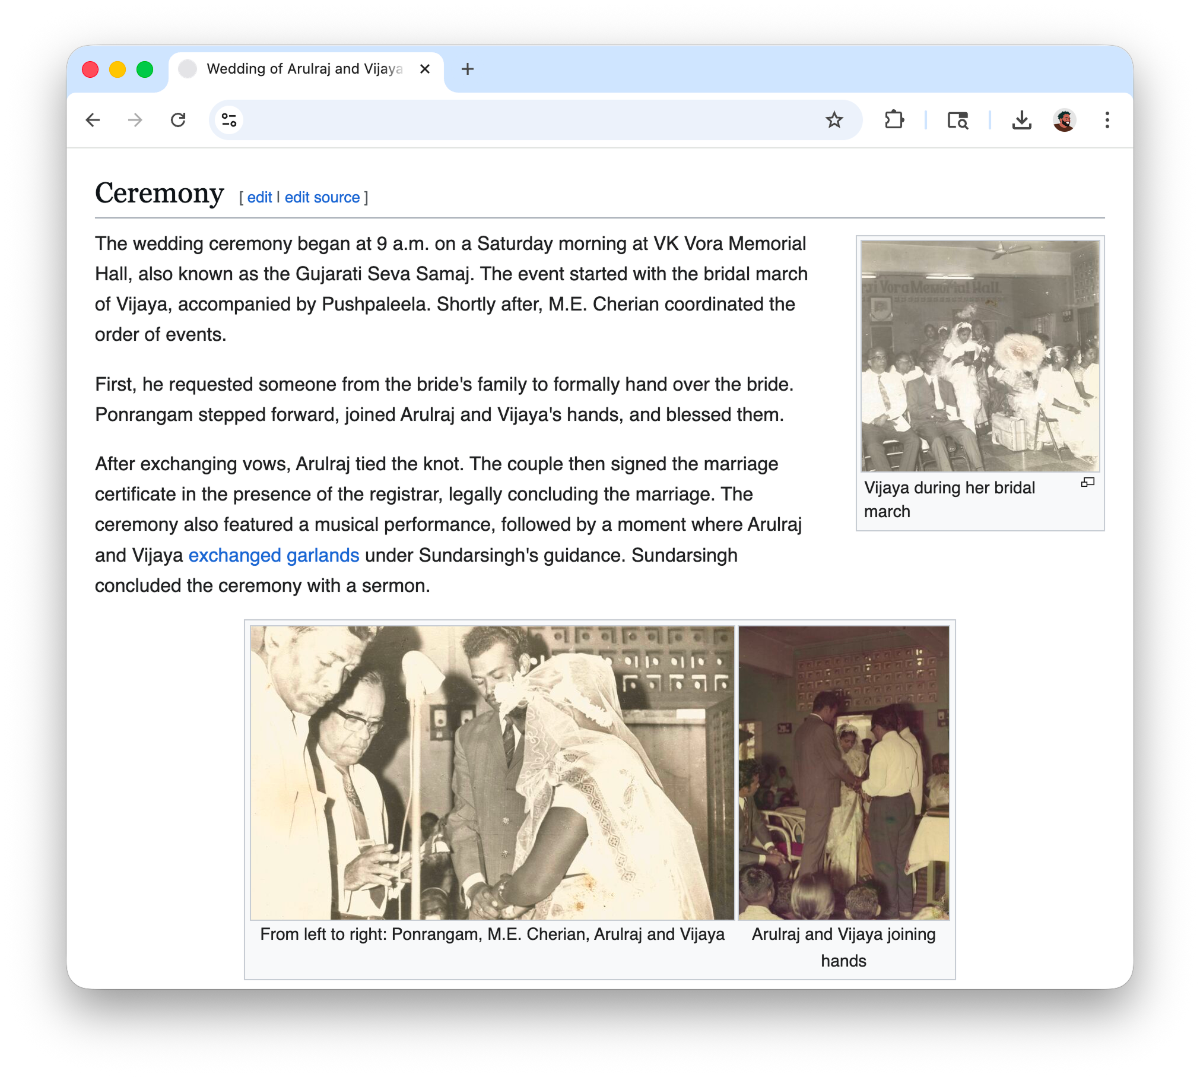Follow the exchanged garlands link
The height and width of the screenshot is (1077, 1200).
click(274, 556)
